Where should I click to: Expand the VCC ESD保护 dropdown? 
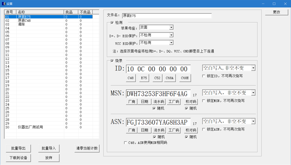coord(171,42)
